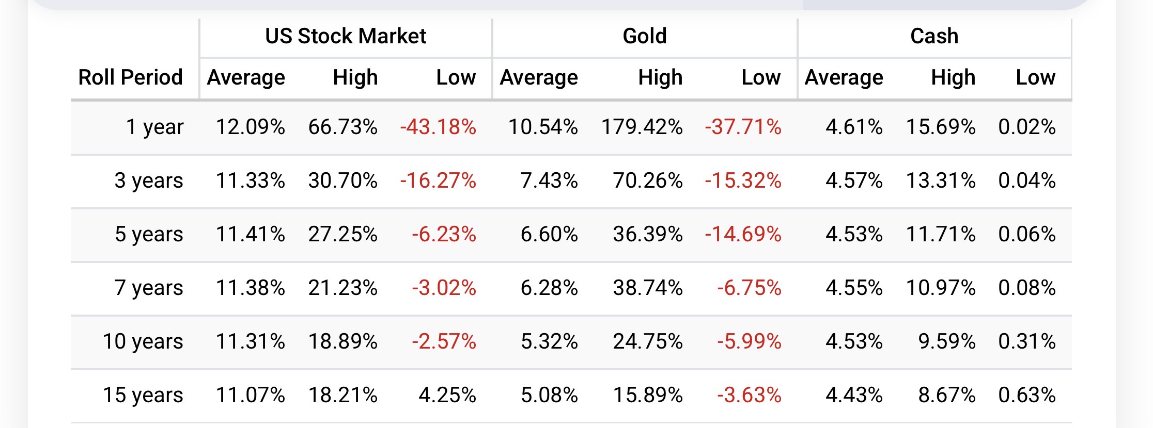Select the 10 years row label

(x=143, y=341)
